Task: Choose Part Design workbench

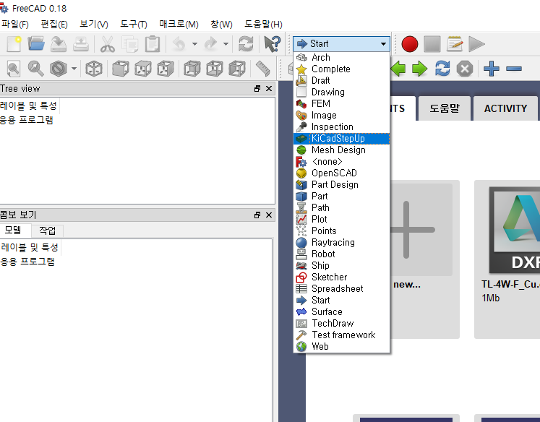Action: click(341, 184)
